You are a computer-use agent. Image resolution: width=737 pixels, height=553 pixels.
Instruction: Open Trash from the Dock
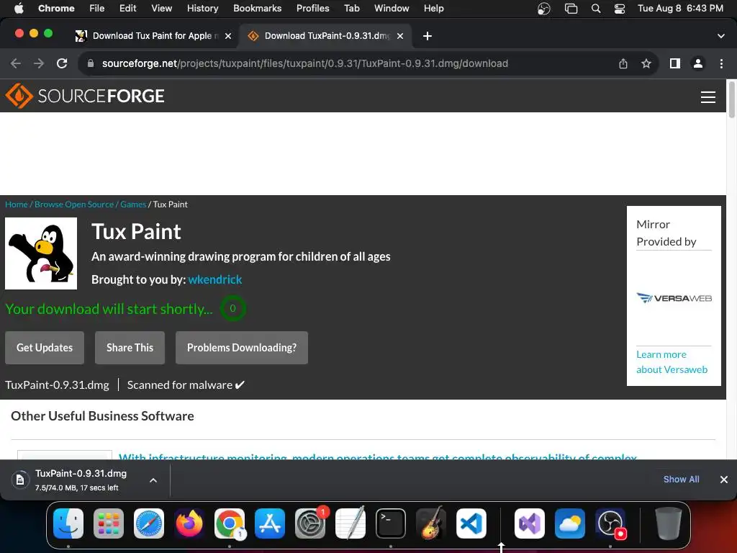[669, 523]
